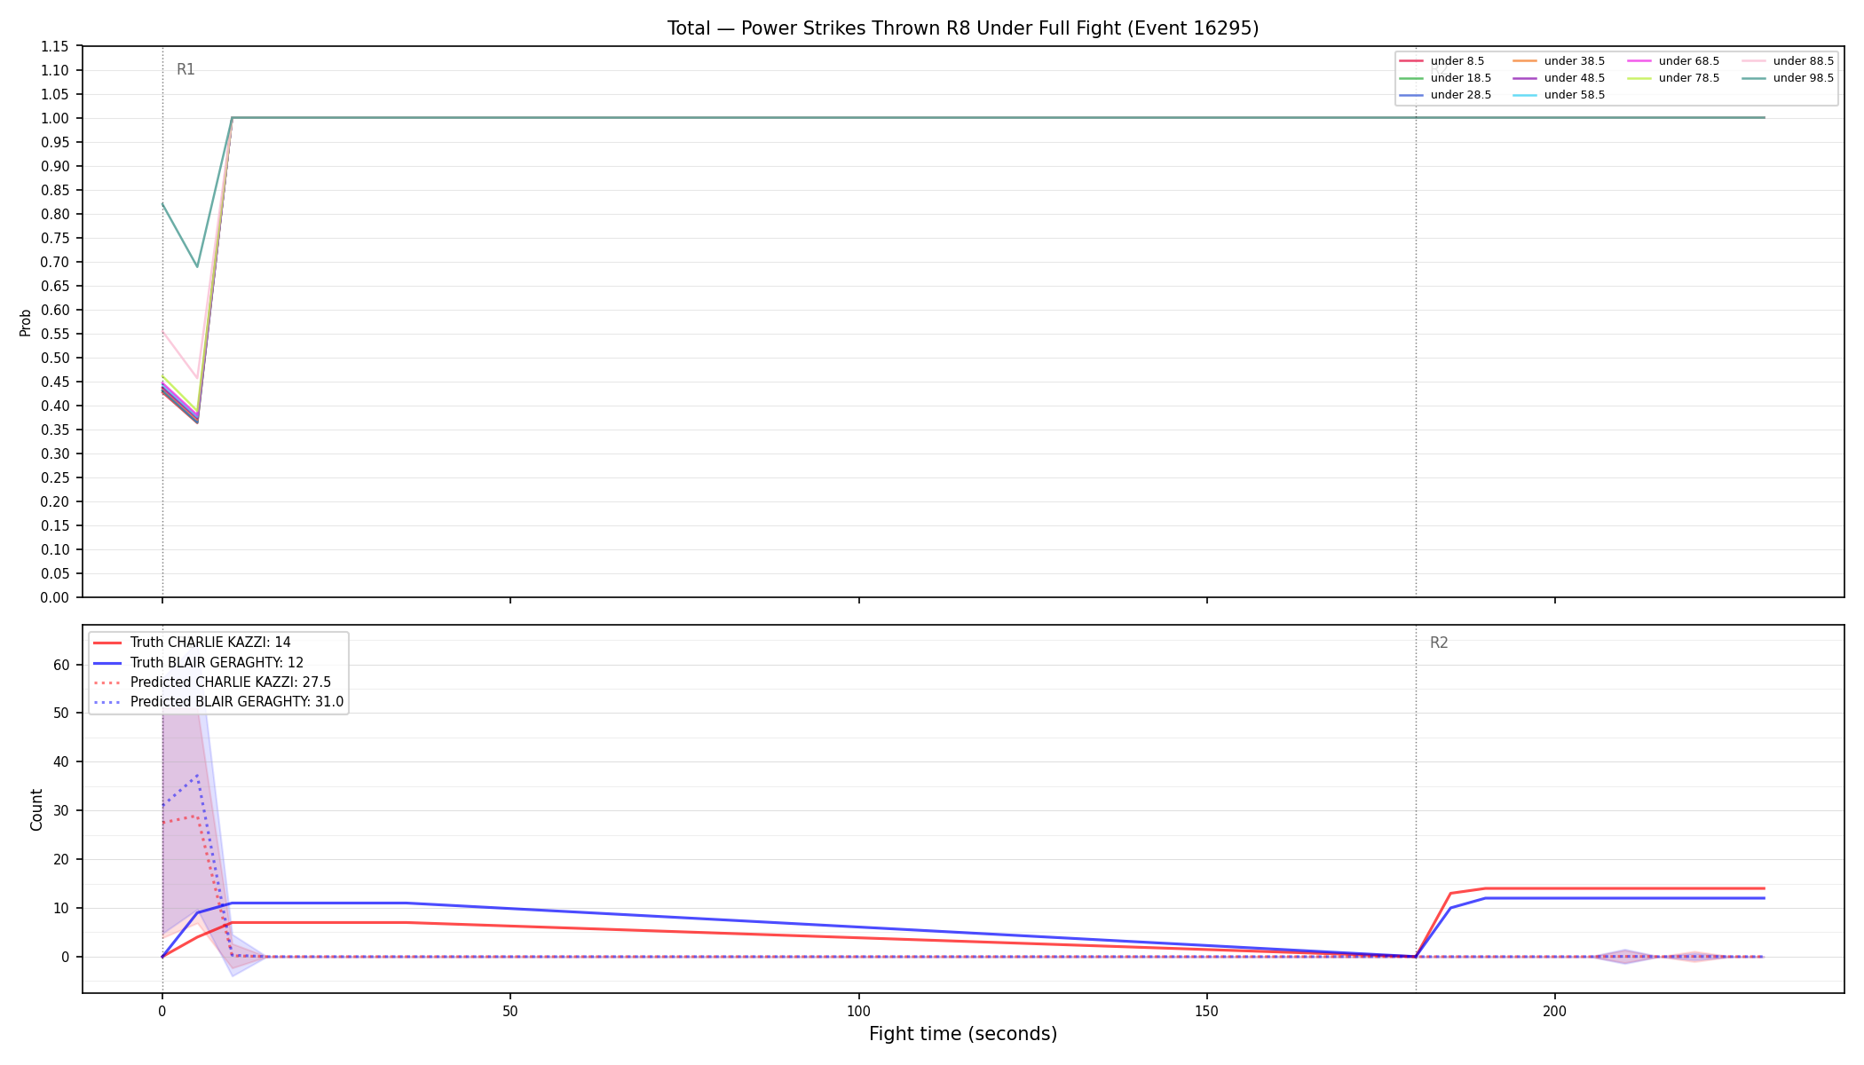Click the 10 tick on the Count axis
The width and height of the screenshot is (1864, 1065).
coord(61,909)
